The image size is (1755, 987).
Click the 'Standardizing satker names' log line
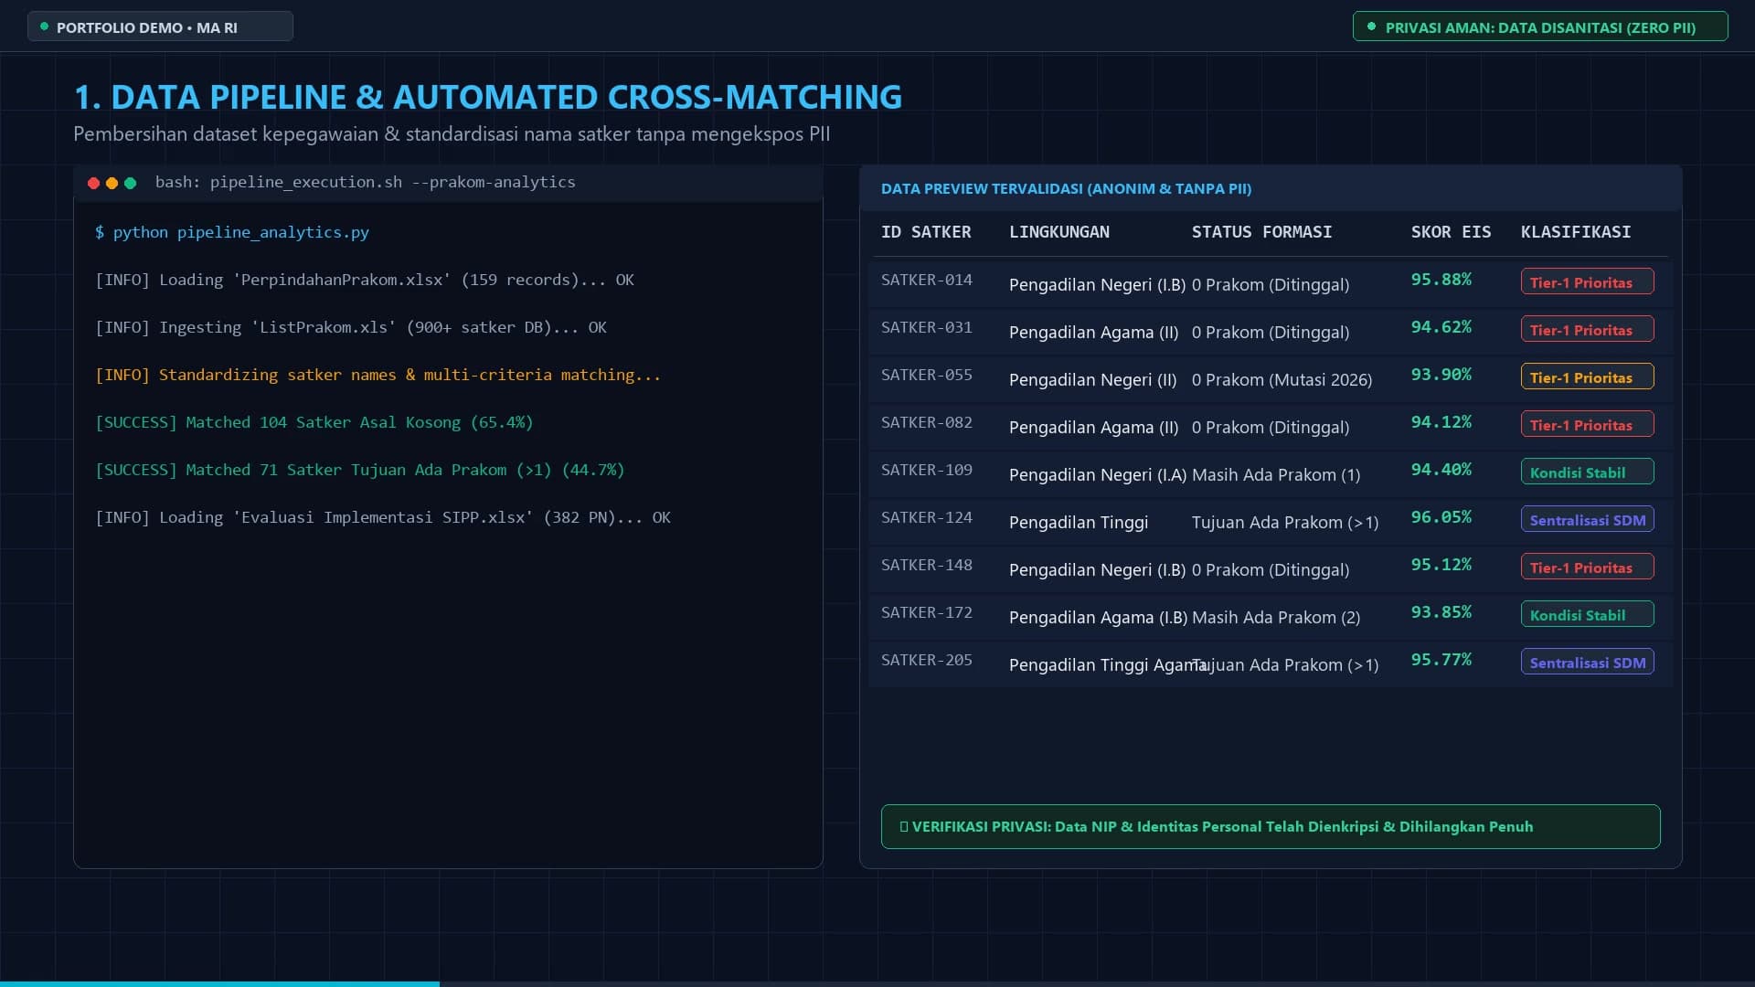378,375
